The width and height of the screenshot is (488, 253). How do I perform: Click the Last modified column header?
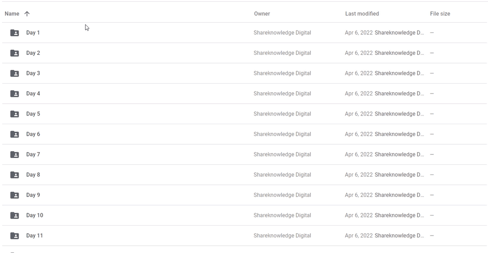coord(362,14)
